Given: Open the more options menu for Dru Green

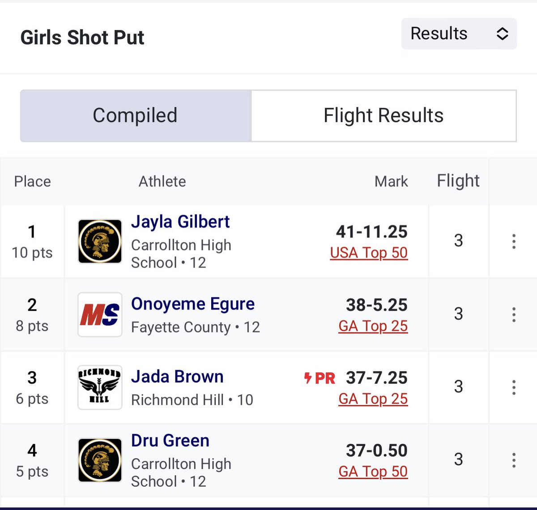Looking at the screenshot, I should [514, 460].
